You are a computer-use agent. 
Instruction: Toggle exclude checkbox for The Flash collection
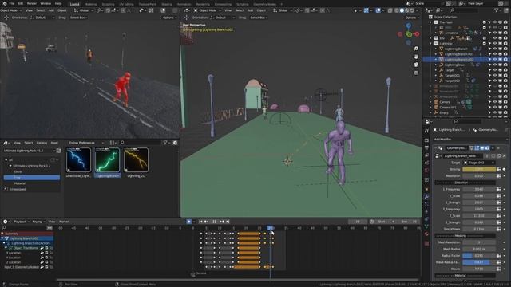pyautogui.click(x=485, y=22)
